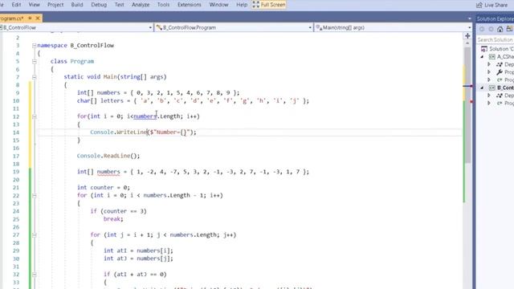514x289 pixels.
Task: Close the Program.cs tab
Action: (x=38, y=18)
